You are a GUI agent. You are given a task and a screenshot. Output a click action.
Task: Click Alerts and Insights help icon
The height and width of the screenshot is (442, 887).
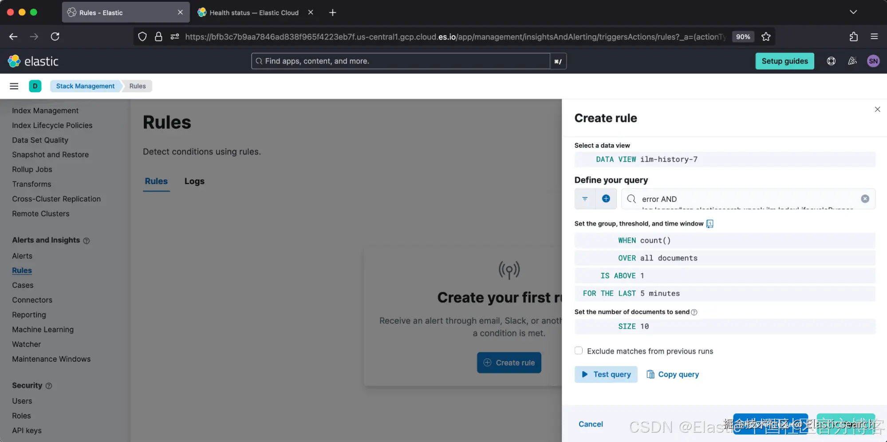[87, 241]
